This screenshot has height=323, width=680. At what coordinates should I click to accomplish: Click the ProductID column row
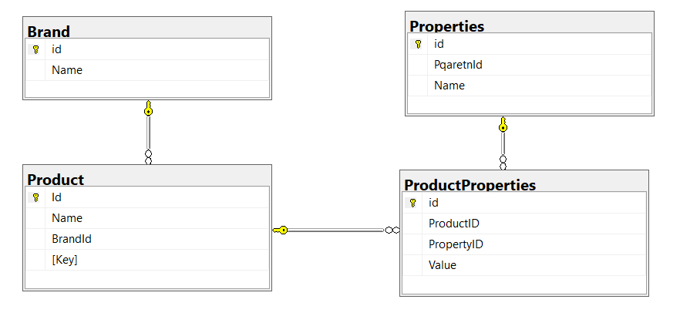(454, 224)
